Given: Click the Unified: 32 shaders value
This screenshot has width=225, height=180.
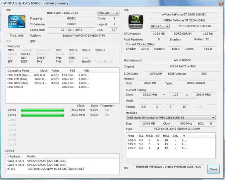Looking at the screenshot, I should tap(201, 39).
